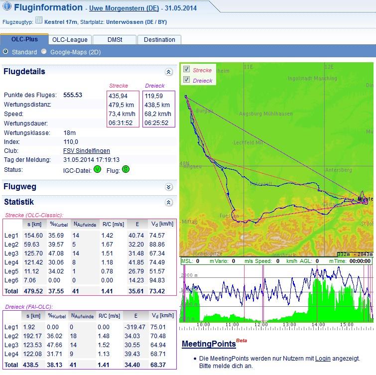Click the blue info icon beside Fluginformation

click(7, 7)
